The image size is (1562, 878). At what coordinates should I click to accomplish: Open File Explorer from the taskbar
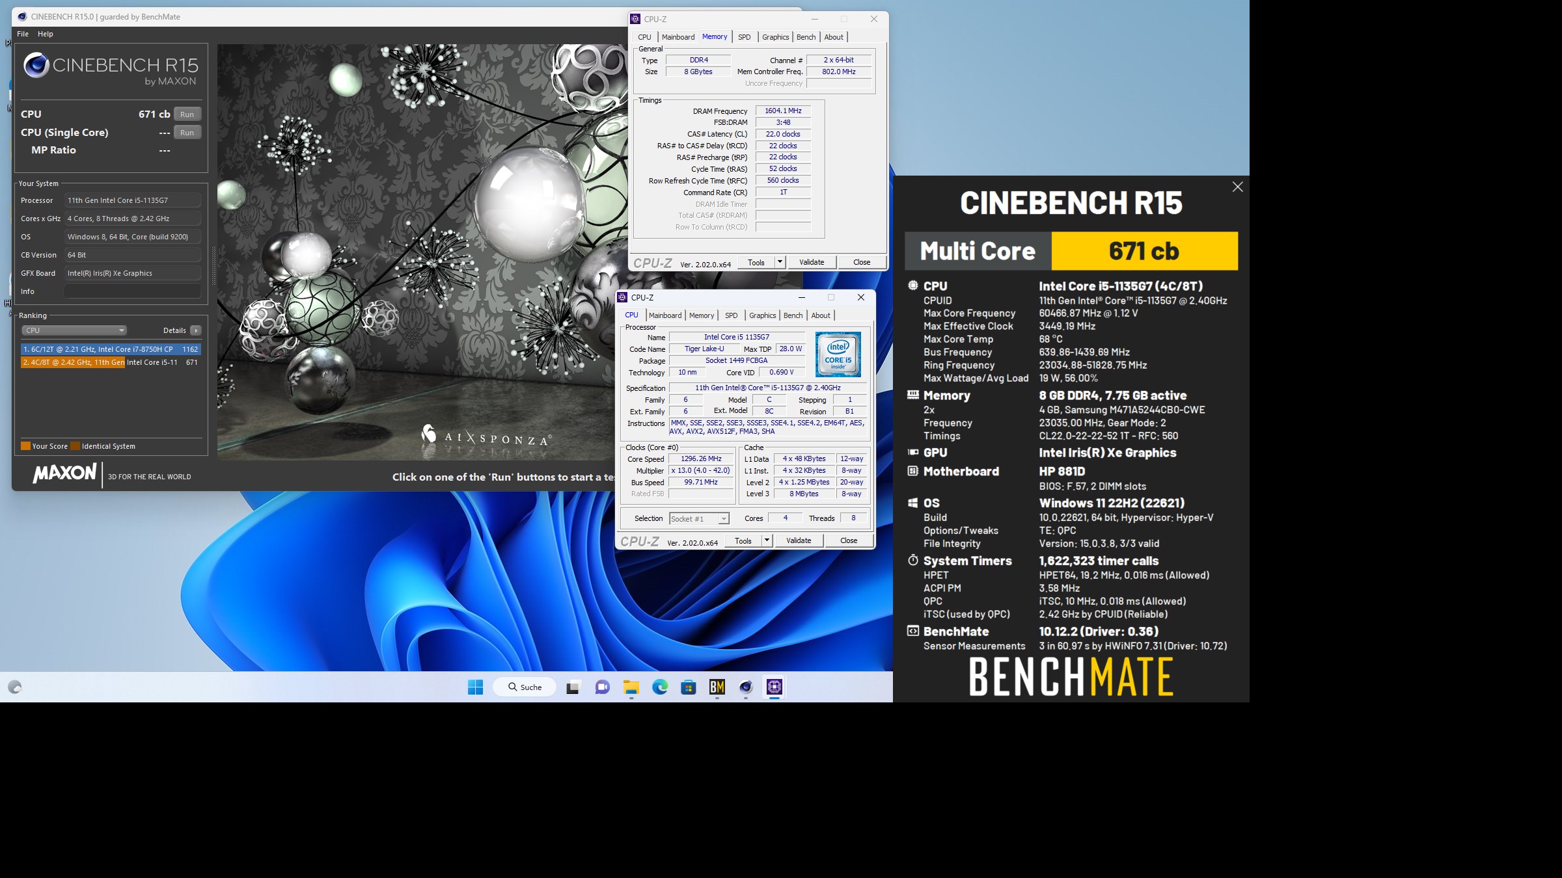[x=631, y=687]
